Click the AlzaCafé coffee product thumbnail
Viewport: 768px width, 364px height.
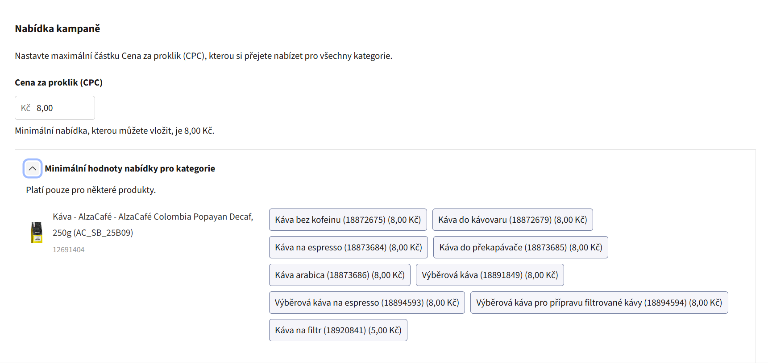click(37, 233)
